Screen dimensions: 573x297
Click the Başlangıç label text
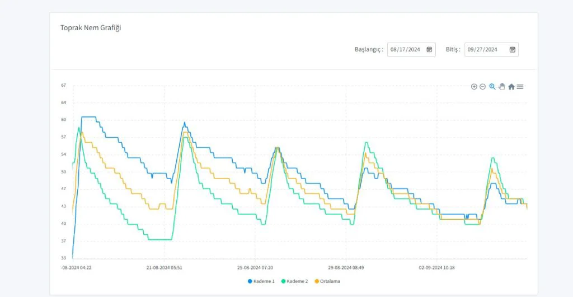point(369,49)
